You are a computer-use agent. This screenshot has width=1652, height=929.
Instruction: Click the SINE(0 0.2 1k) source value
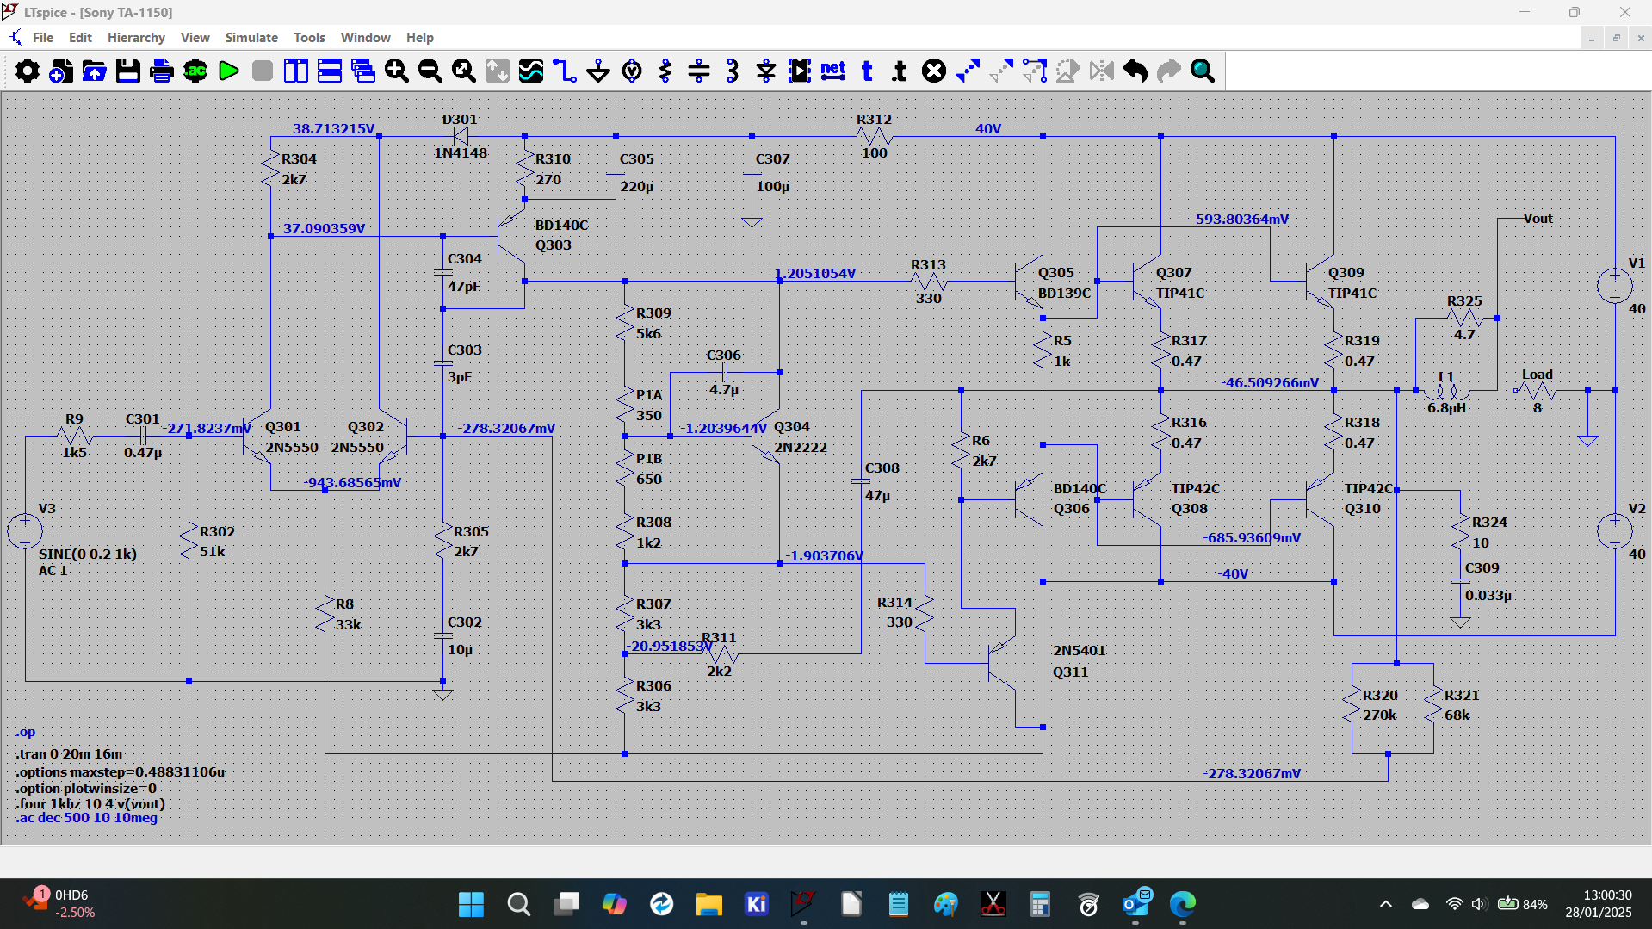coord(88,554)
